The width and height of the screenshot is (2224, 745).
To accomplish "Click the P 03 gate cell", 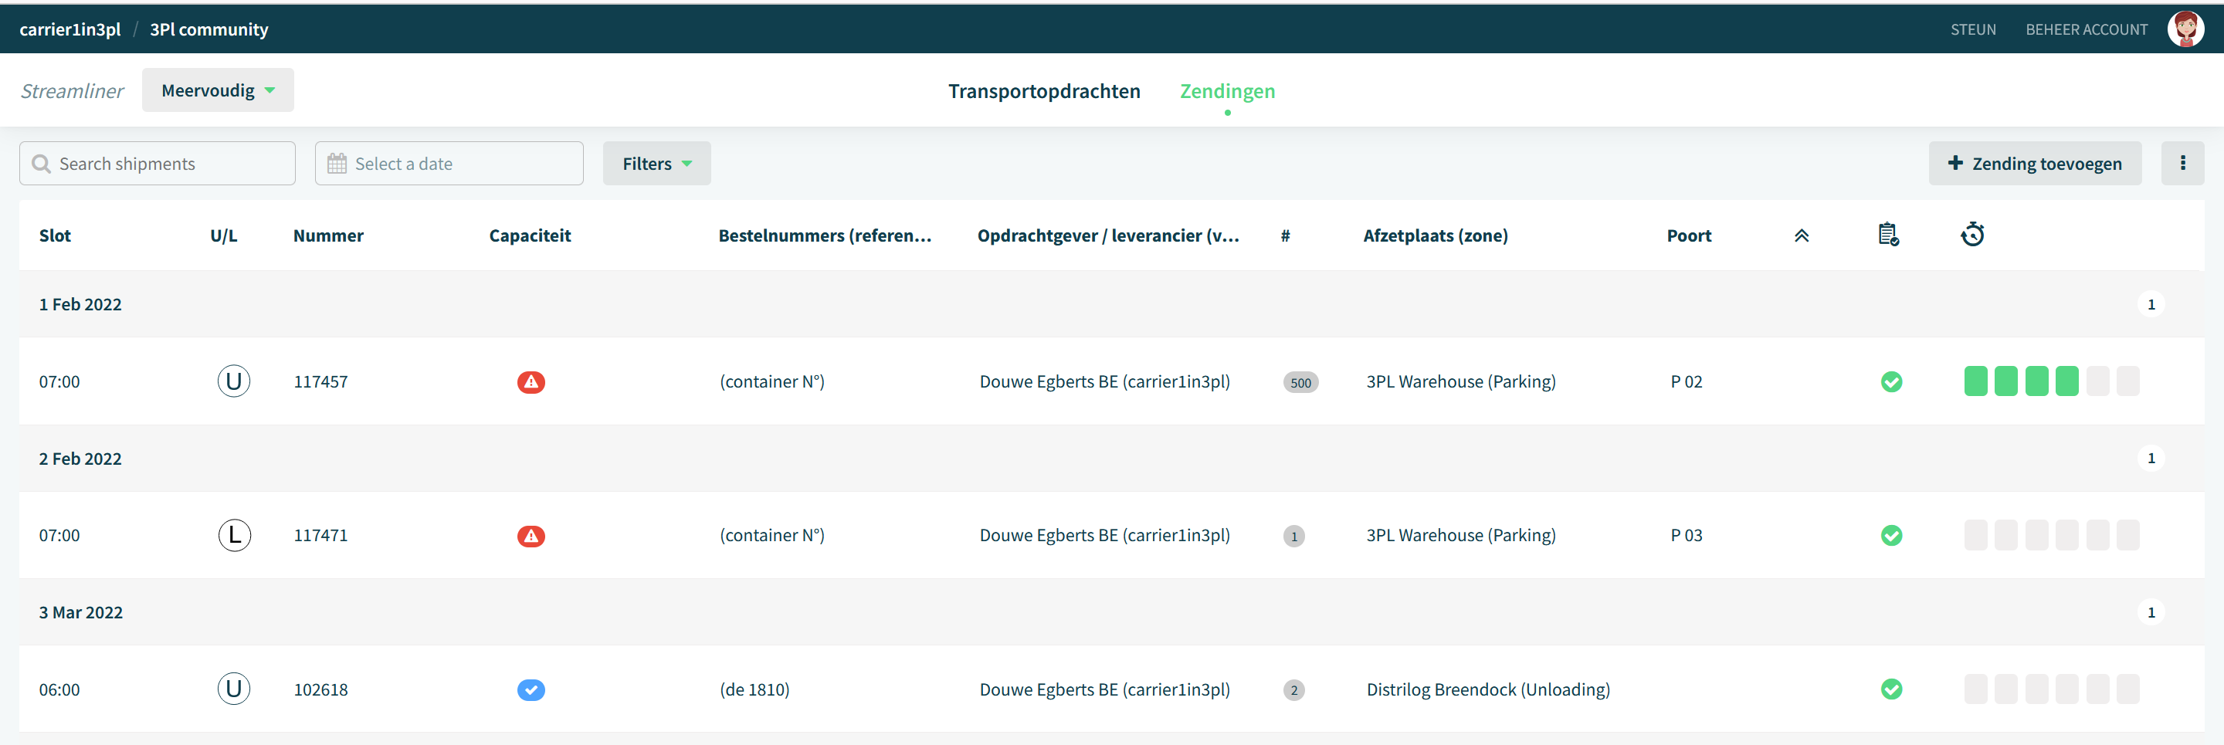I will (x=1686, y=535).
